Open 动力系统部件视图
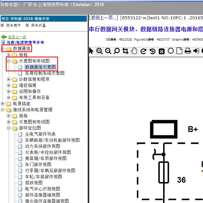This screenshot has width=203, height=203. (x=43, y=146)
